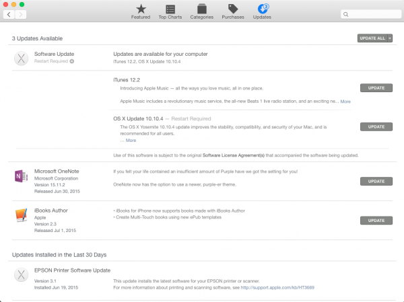Open the Featured star tab
404x302 pixels.
pos(141,12)
